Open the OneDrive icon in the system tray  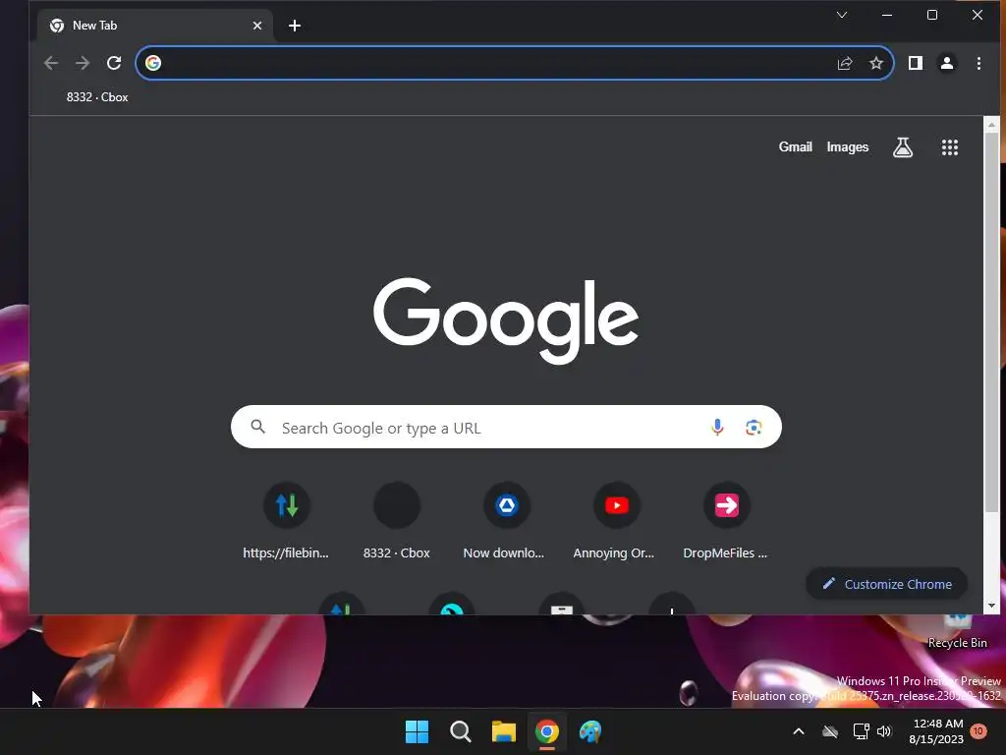pos(830,731)
